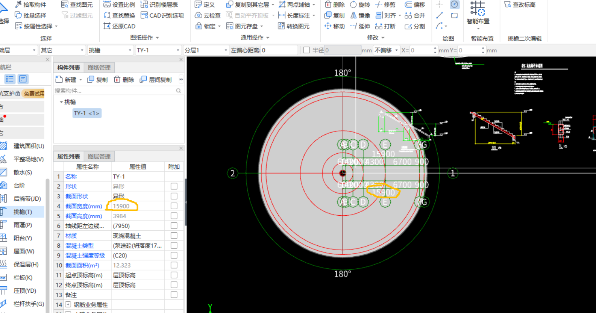Collapse the 挑檐 tree node
Screen dimensions: 596x313
click(61, 102)
